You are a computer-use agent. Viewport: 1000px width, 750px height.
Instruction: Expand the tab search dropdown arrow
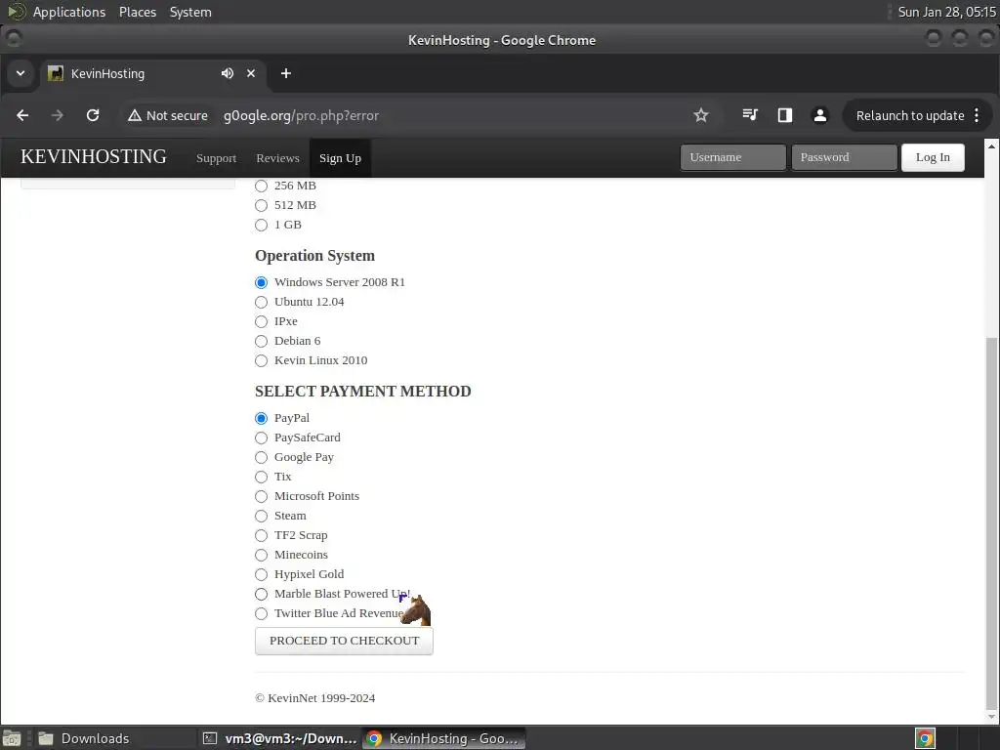[21, 73]
